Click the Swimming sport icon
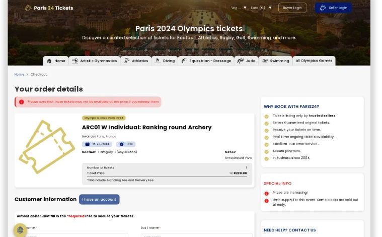This screenshot has width=382, height=237. (x=265, y=61)
